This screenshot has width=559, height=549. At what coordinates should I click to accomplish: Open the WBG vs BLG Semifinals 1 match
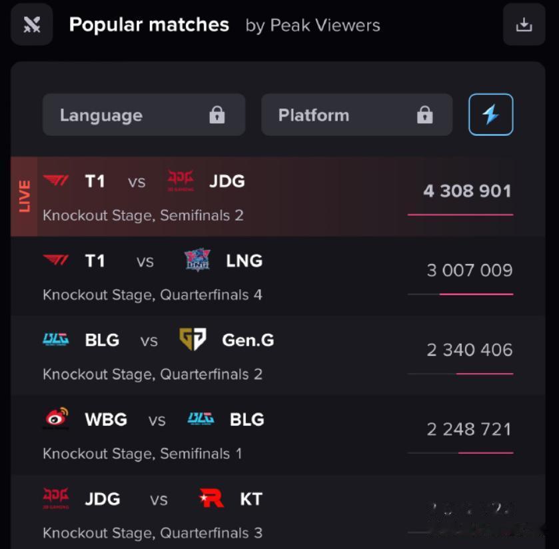click(278, 435)
